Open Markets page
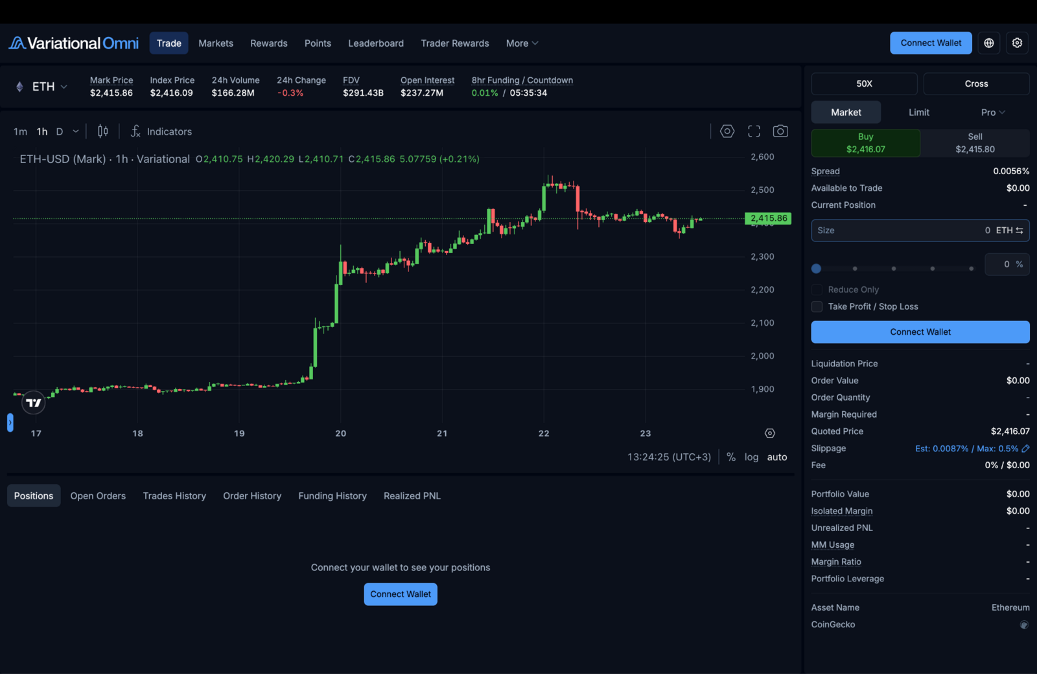Screen dimensions: 1037x674 (216, 43)
